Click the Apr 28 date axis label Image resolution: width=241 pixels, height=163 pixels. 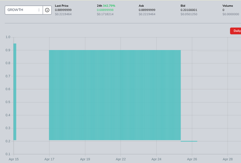point(228,159)
